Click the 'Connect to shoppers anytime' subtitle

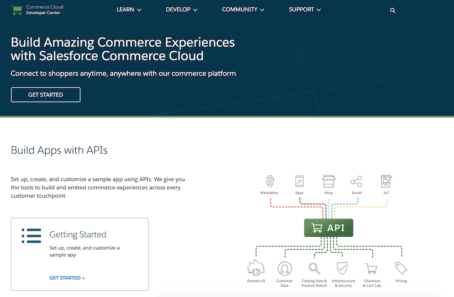123,74
